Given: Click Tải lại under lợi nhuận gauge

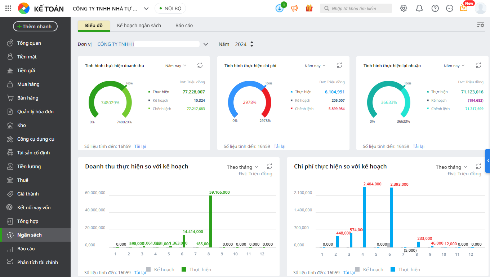Looking at the screenshot, I should click(419, 146).
